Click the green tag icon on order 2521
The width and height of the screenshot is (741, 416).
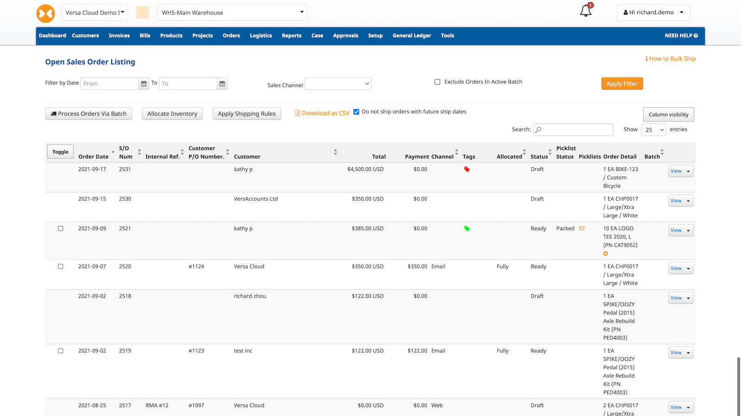[467, 228]
